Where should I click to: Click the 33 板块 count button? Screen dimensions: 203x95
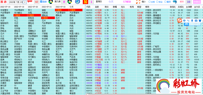point(189,2)
